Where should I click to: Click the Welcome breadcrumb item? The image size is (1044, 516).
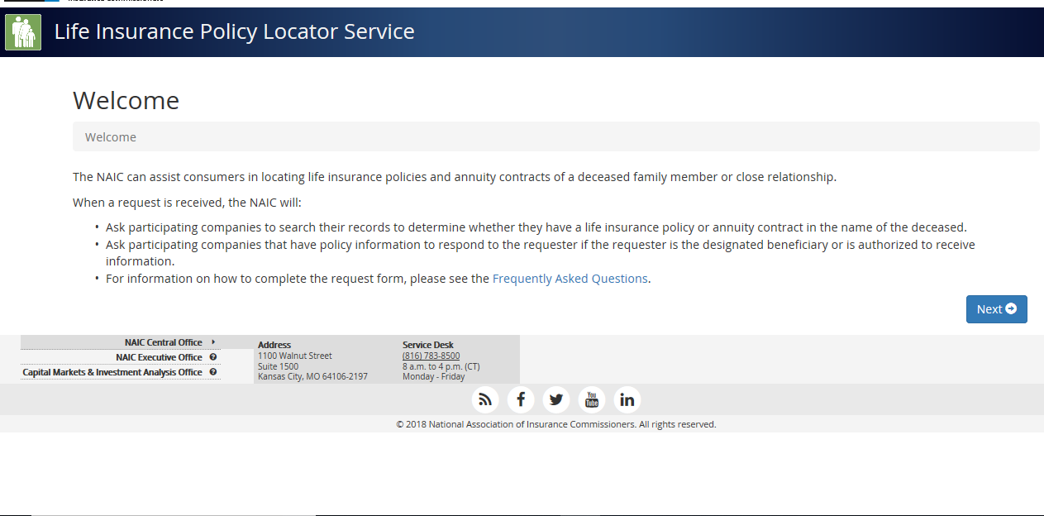[111, 137]
